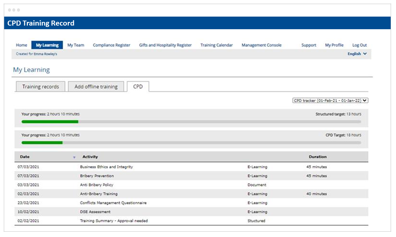The width and height of the screenshot is (396, 237).
Task: Click the Created for Emma Rowley's text
Action: (x=36, y=54)
